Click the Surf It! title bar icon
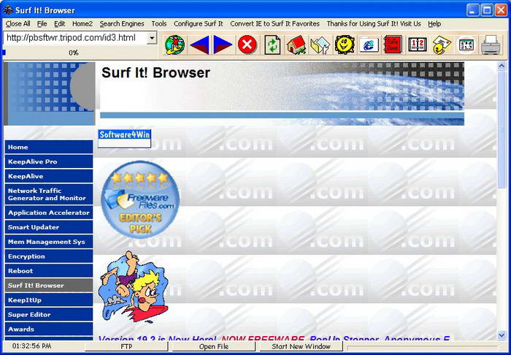The image size is (511, 355). tap(8, 10)
